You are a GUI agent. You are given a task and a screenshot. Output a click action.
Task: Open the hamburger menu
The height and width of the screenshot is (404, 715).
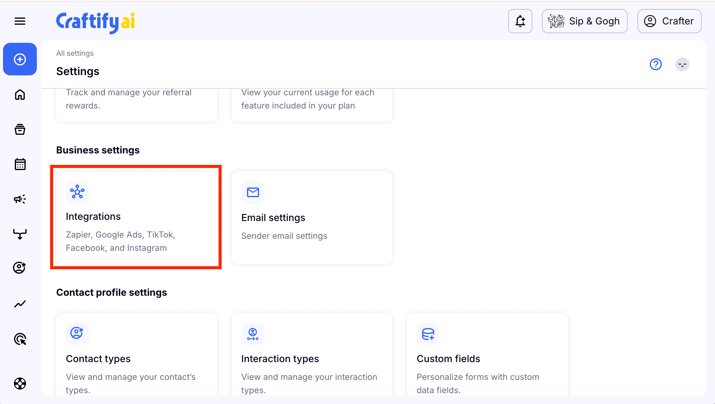20,21
